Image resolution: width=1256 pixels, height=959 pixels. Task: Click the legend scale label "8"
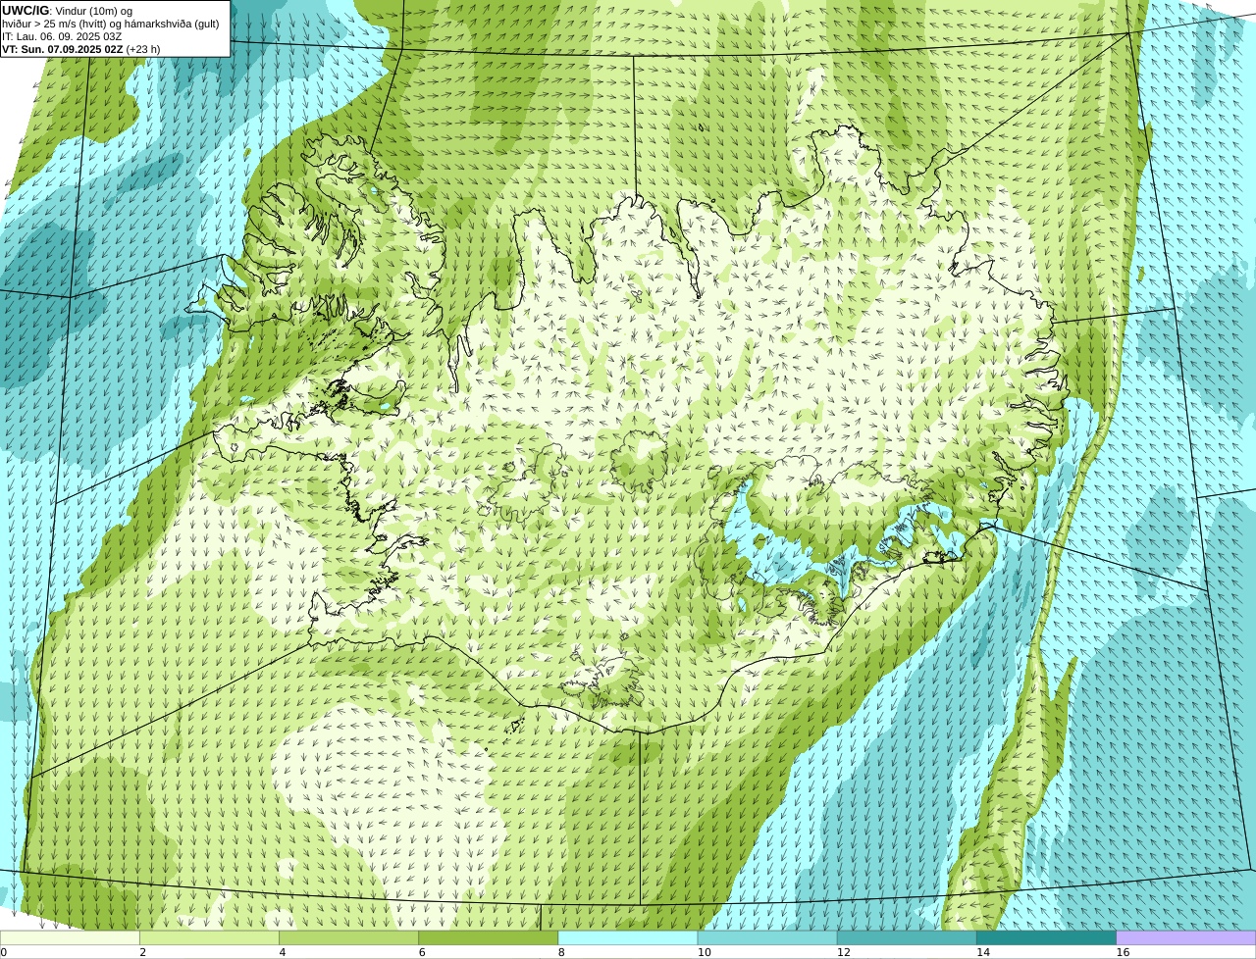click(561, 952)
